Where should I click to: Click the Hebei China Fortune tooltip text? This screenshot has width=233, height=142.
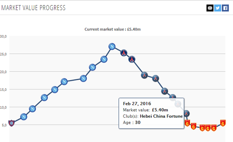pos(161,116)
